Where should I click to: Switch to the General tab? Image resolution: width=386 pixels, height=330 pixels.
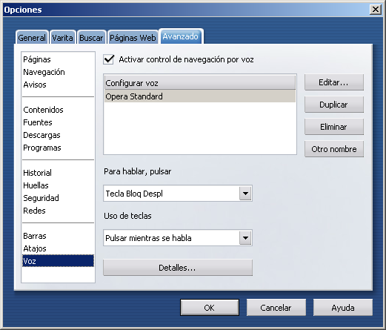(32, 38)
